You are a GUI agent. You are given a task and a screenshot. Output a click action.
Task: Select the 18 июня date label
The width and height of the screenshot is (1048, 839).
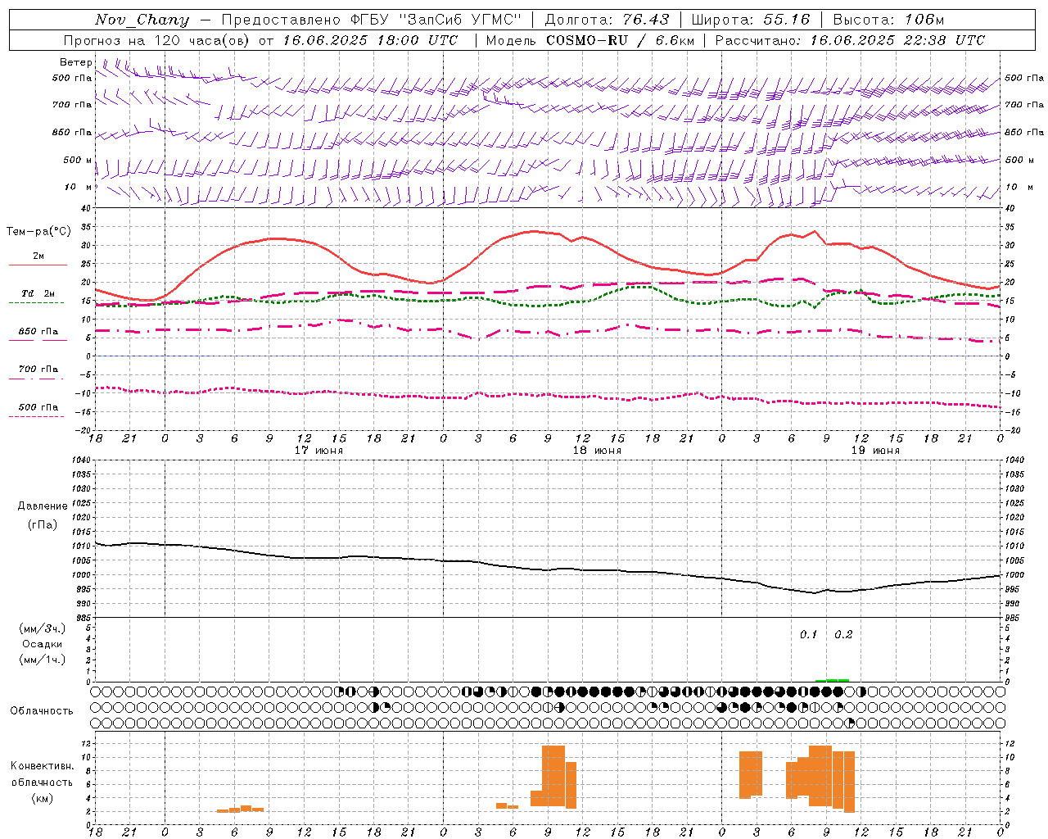coord(597,450)
